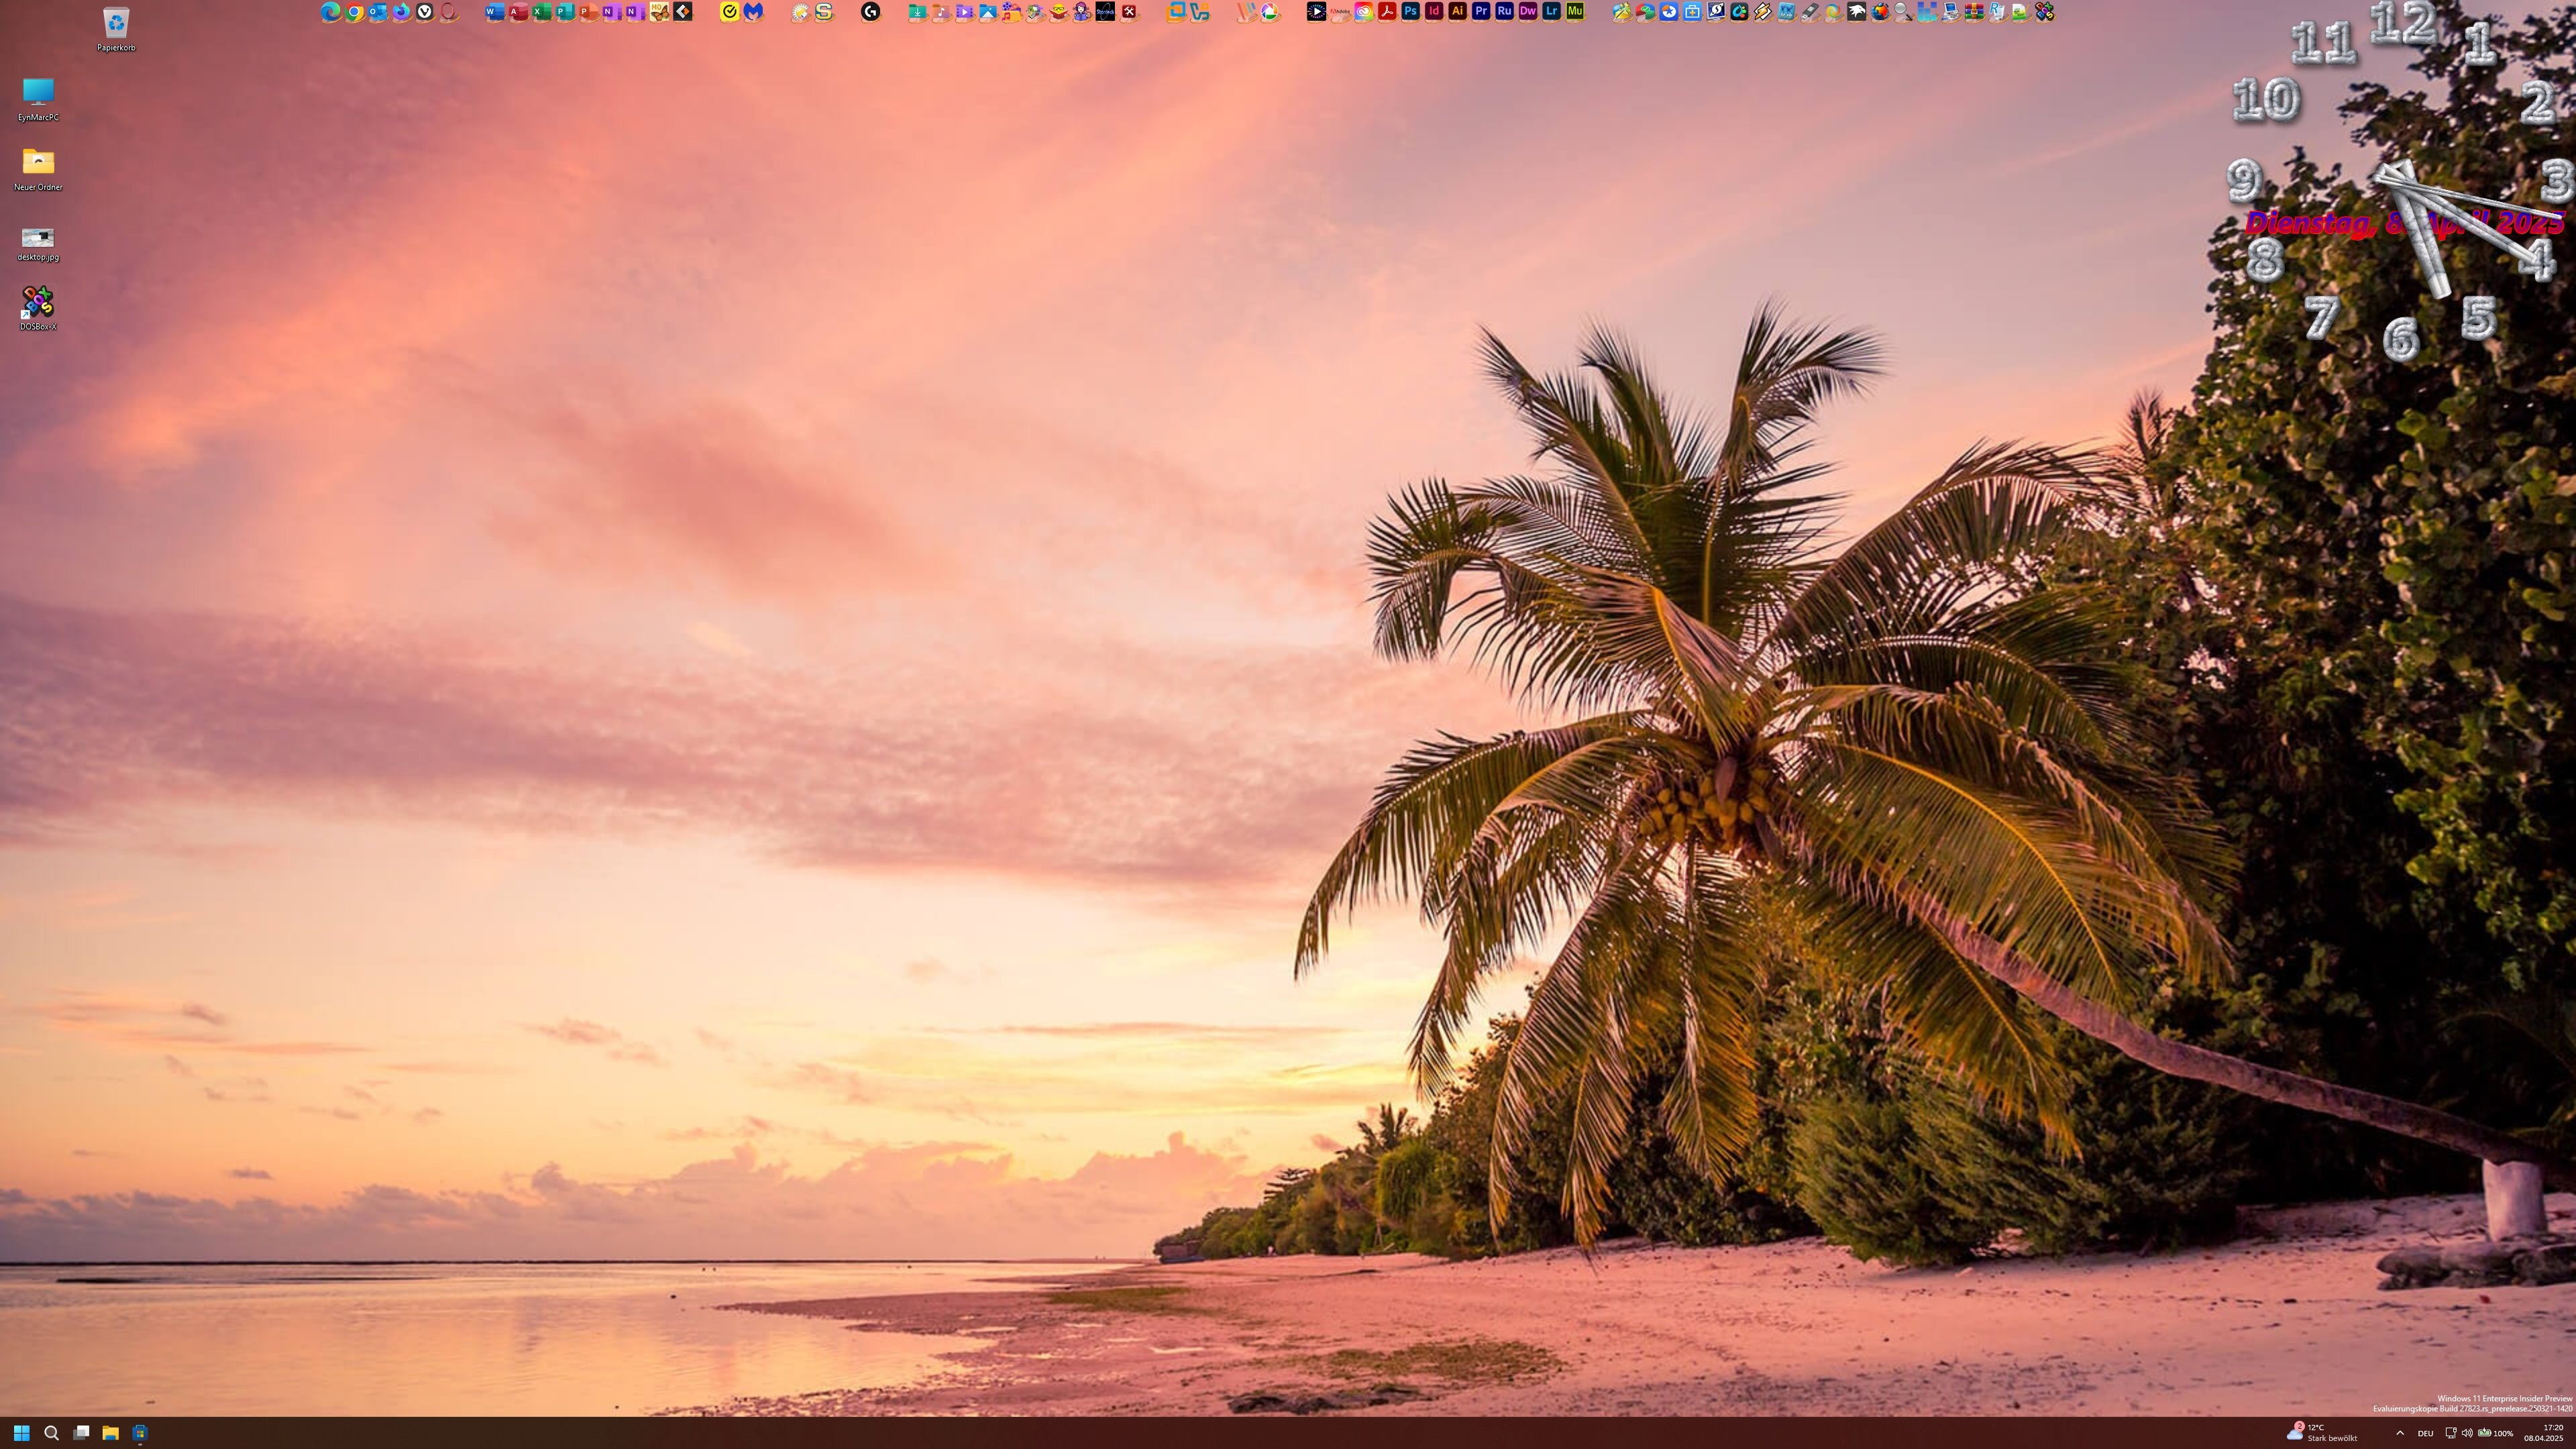Open Premiere Pro icon

1481,12
